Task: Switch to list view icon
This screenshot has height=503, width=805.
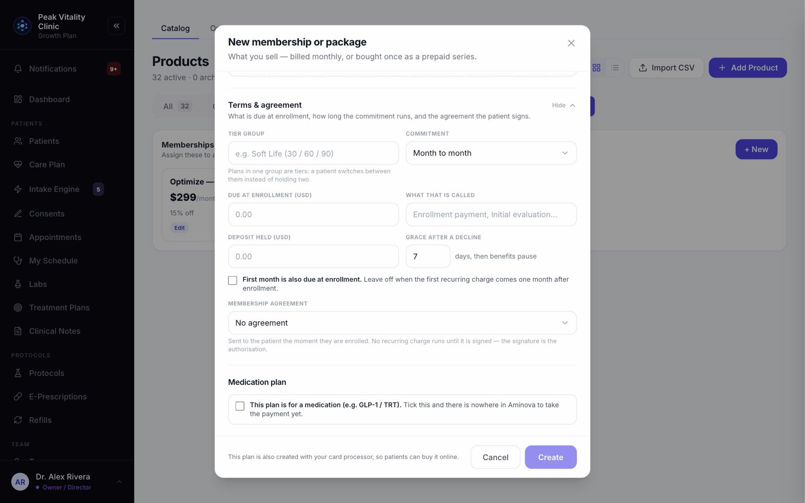Action: click(x=615, y=67)
